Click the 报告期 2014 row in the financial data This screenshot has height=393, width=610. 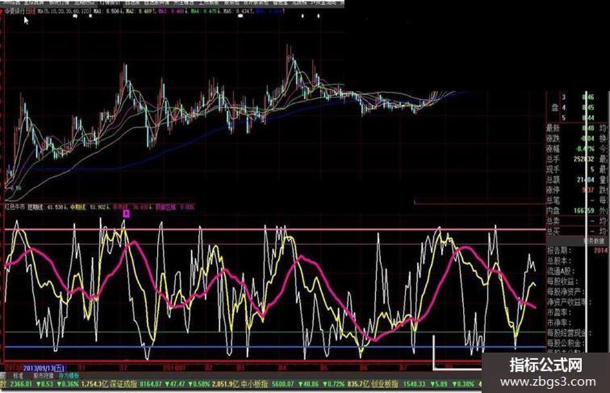[577, 250]
